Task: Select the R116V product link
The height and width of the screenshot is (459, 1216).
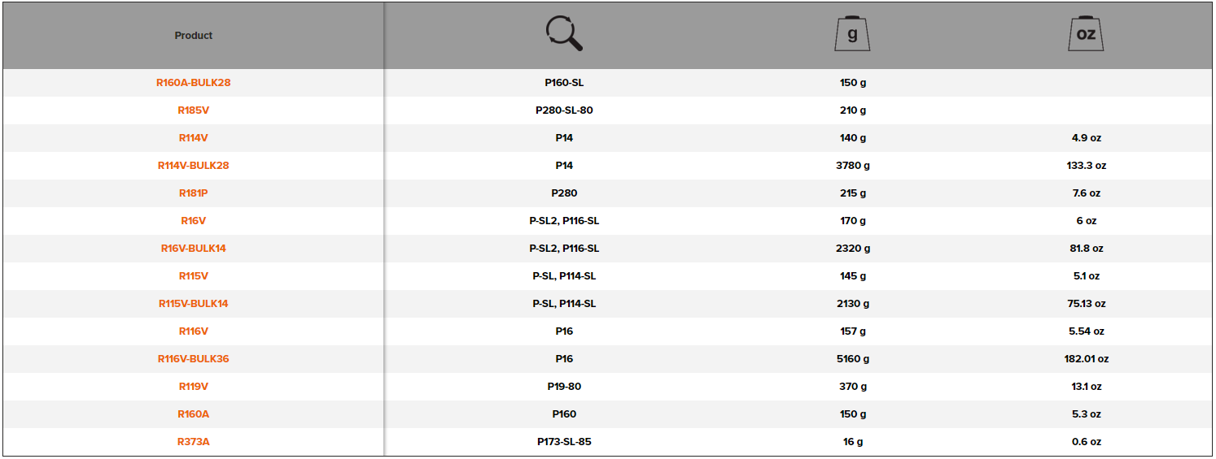Action: [194, 331]
